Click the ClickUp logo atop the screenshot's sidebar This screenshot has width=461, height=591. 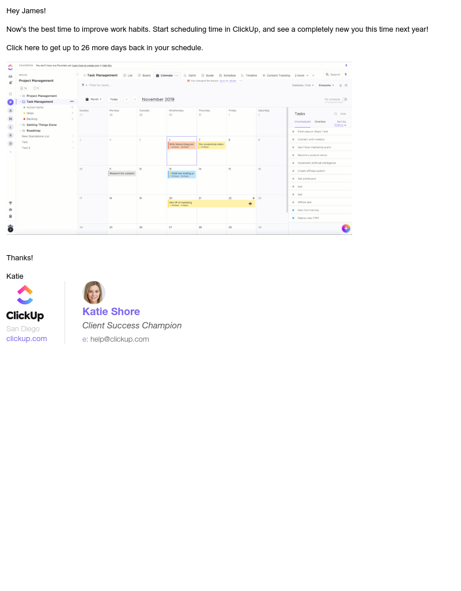[x=10, y=67]
